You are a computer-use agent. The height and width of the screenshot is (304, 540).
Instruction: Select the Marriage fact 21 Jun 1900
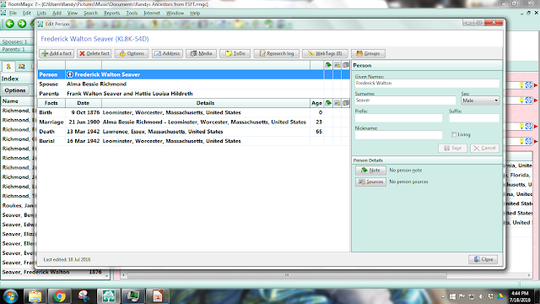[193, 122]
